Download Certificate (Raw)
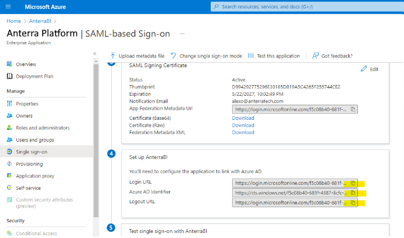The image size is (404, 238). point(243,125)
